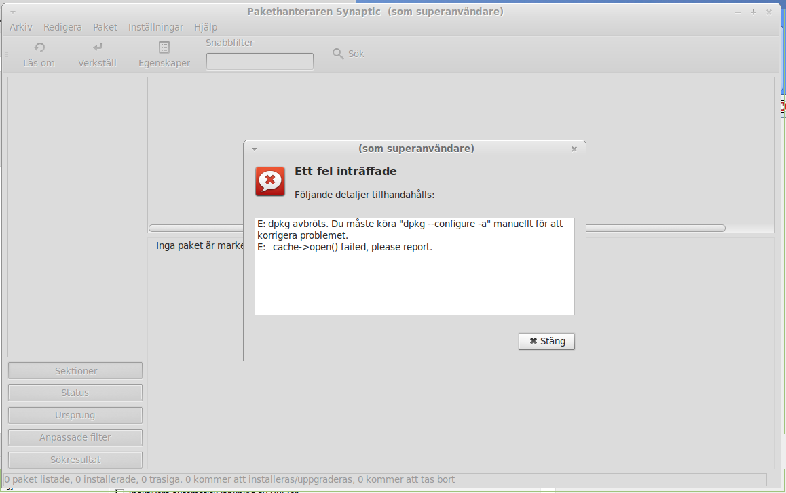The height and width of the screenshot is (493, 786).
Task: Focus the Snabbfilter input field
Action: 260,62
